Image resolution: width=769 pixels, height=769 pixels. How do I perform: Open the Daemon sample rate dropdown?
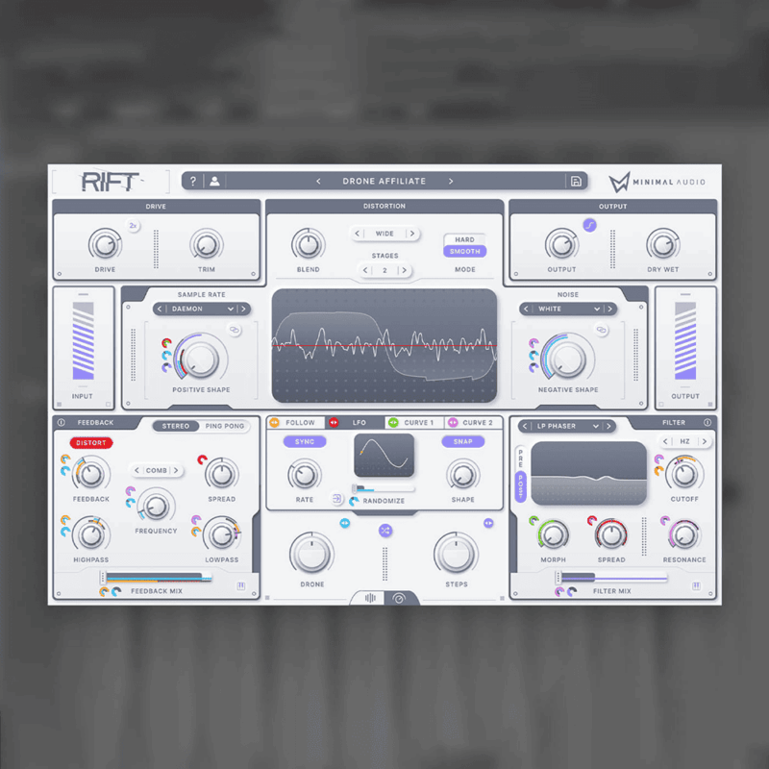(202, 309)
